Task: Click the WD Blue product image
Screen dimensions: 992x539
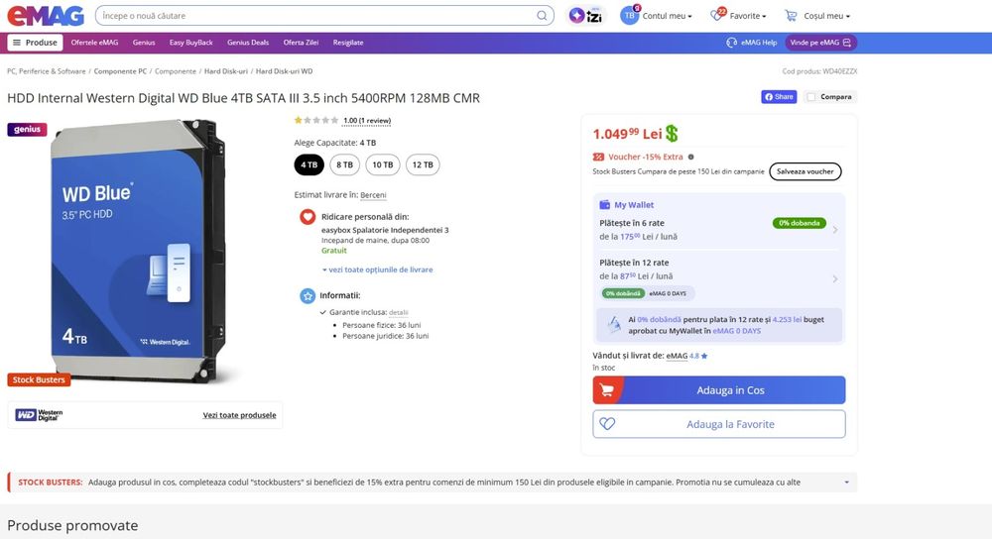Action: click(136, 251)
